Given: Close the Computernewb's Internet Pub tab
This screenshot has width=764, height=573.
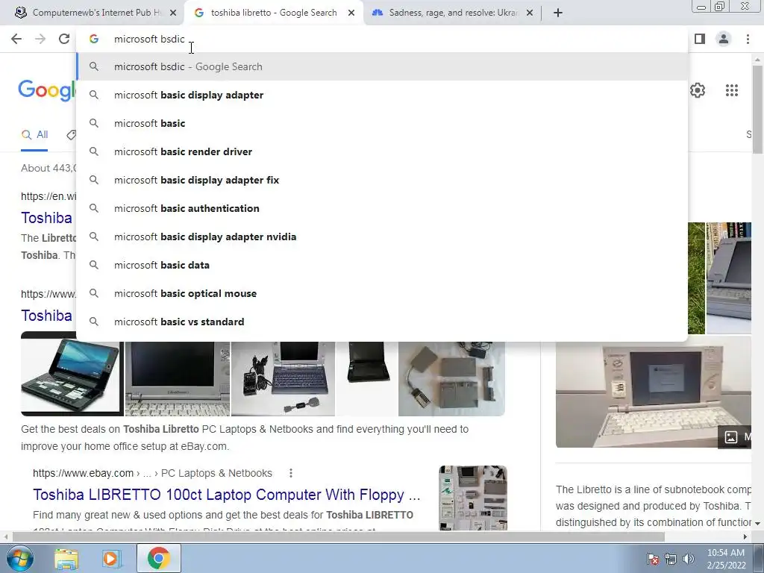Looking at the screenshot, I should [x=173, y=13].
